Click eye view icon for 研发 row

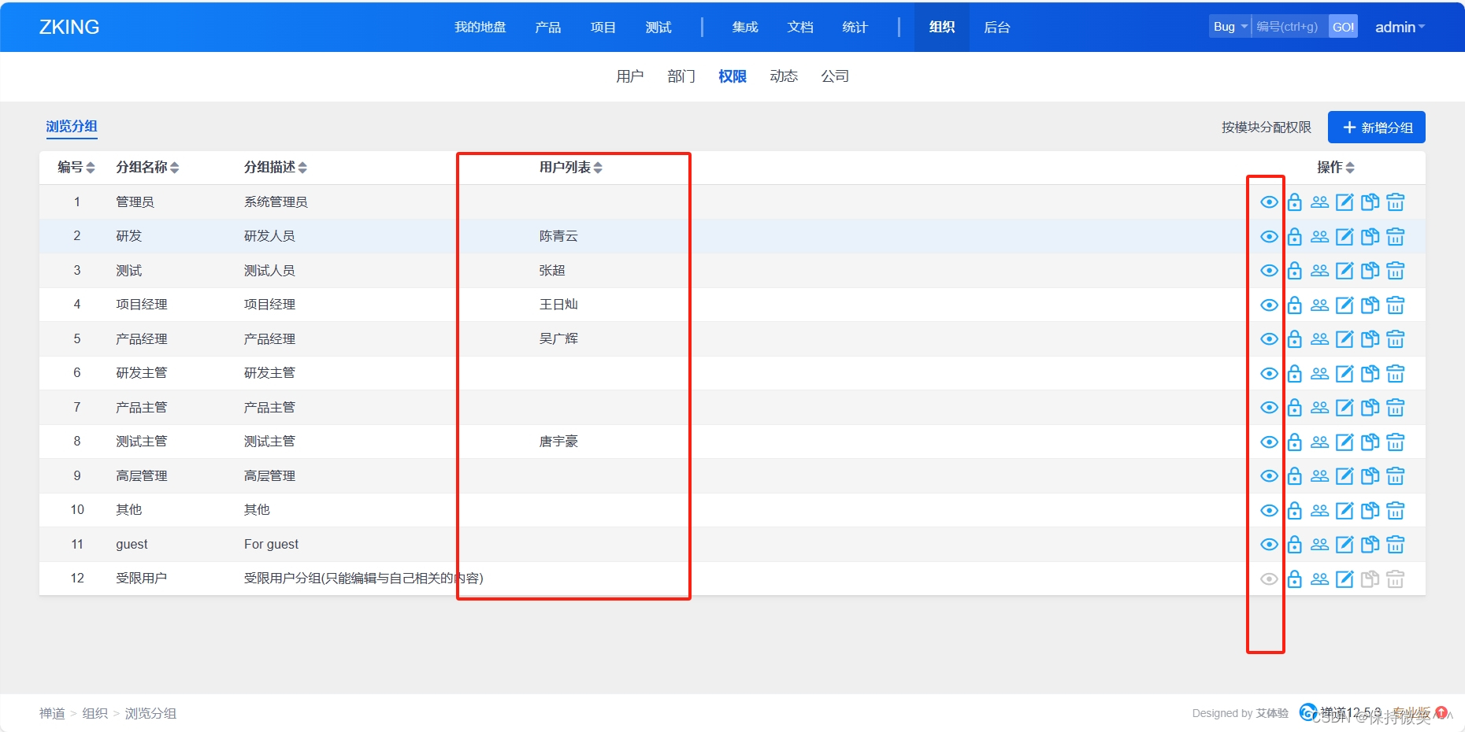[1269, 237]
